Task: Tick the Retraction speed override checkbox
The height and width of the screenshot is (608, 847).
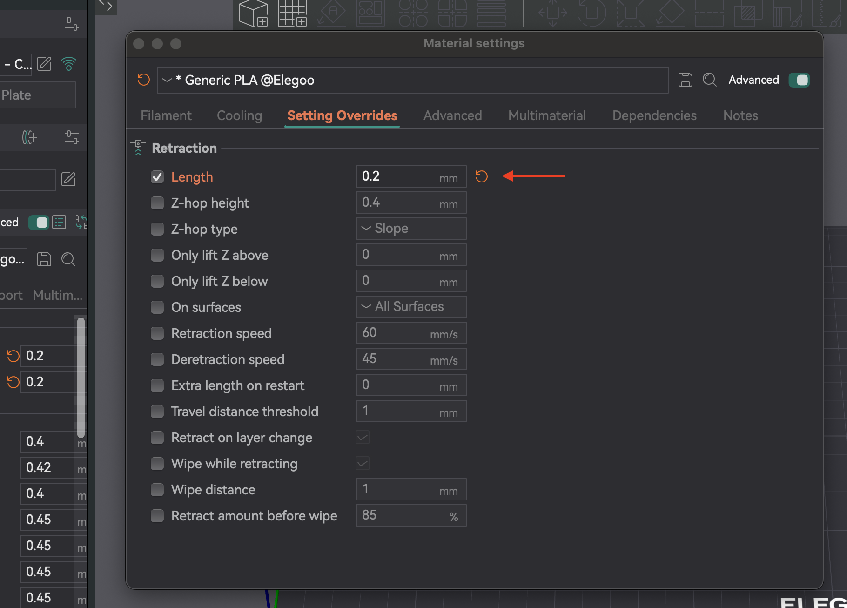Action: [157, 333]
